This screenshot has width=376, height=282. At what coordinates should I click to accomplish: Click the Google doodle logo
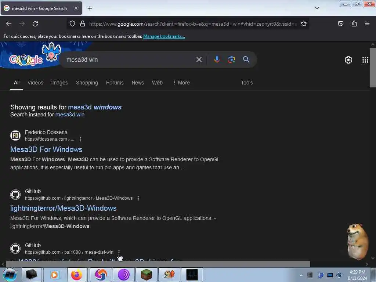tap(26, 60)
